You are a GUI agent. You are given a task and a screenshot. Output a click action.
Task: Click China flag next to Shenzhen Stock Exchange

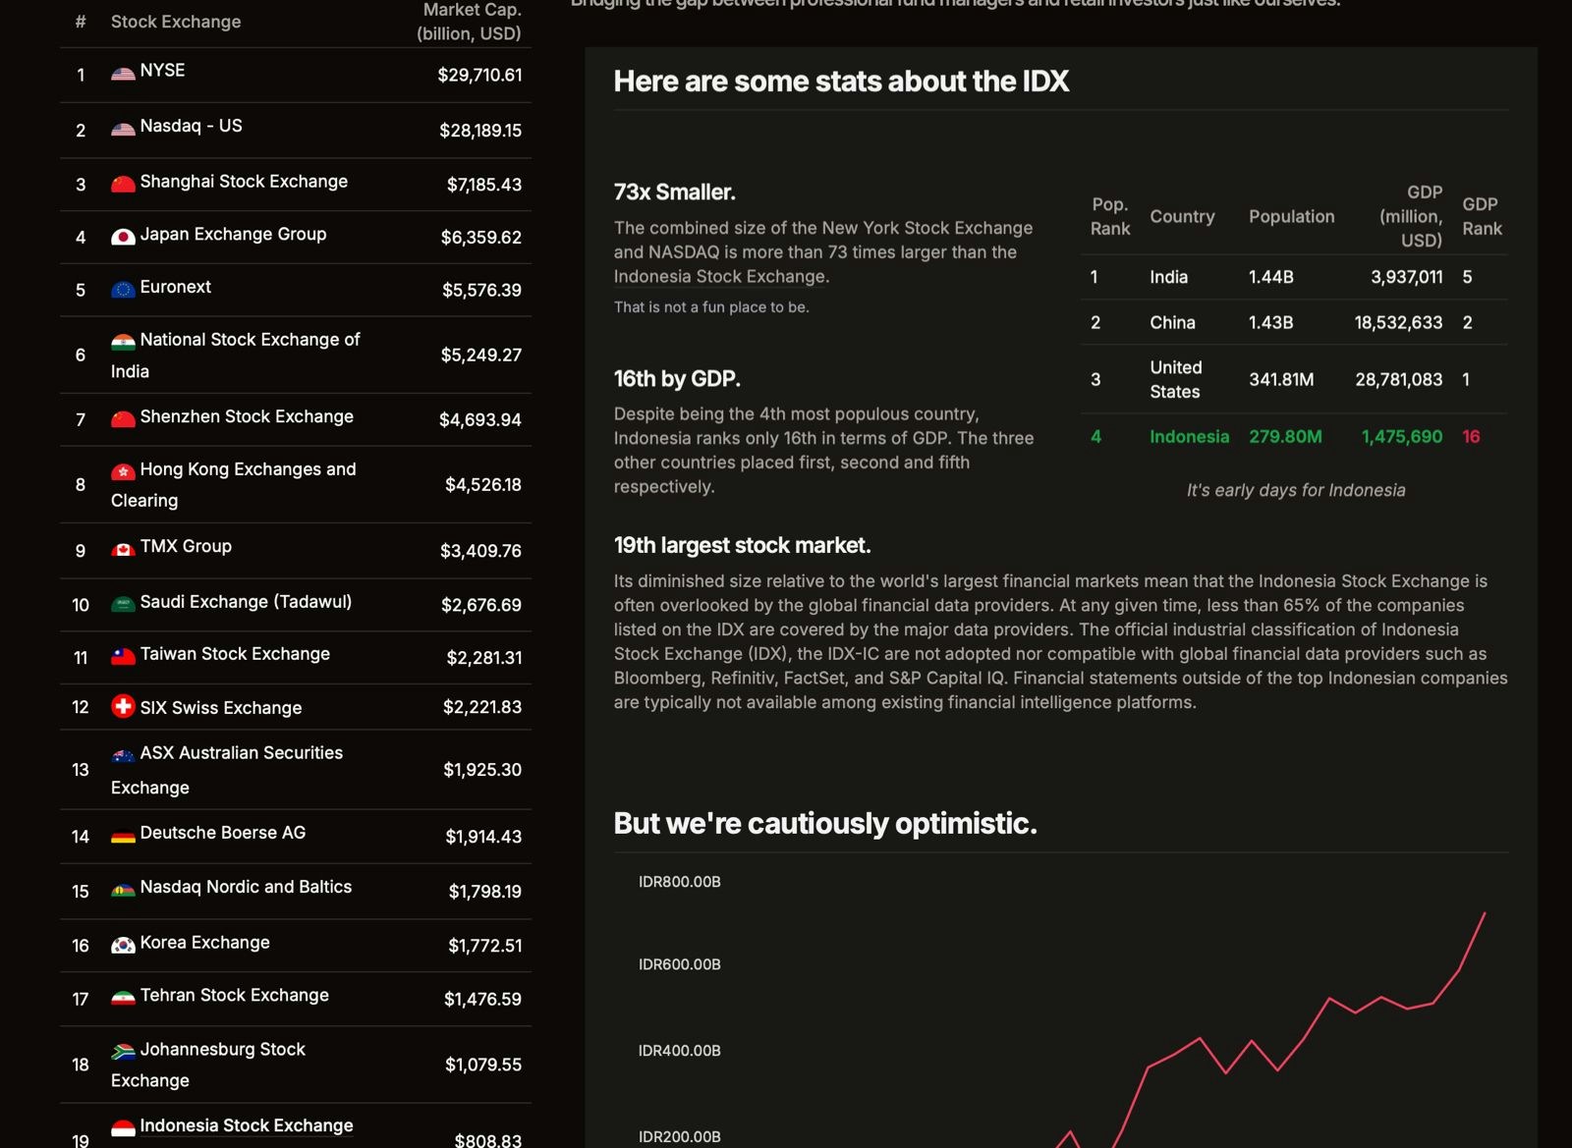point(123,419)
